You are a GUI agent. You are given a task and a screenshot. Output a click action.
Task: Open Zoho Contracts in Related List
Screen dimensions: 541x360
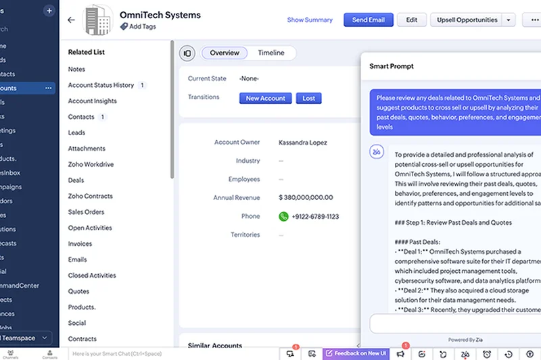pos(91,196)
